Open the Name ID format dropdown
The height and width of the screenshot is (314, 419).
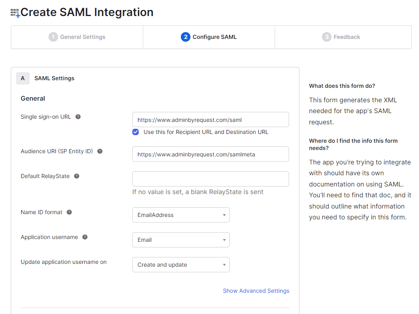click(181, 215)
